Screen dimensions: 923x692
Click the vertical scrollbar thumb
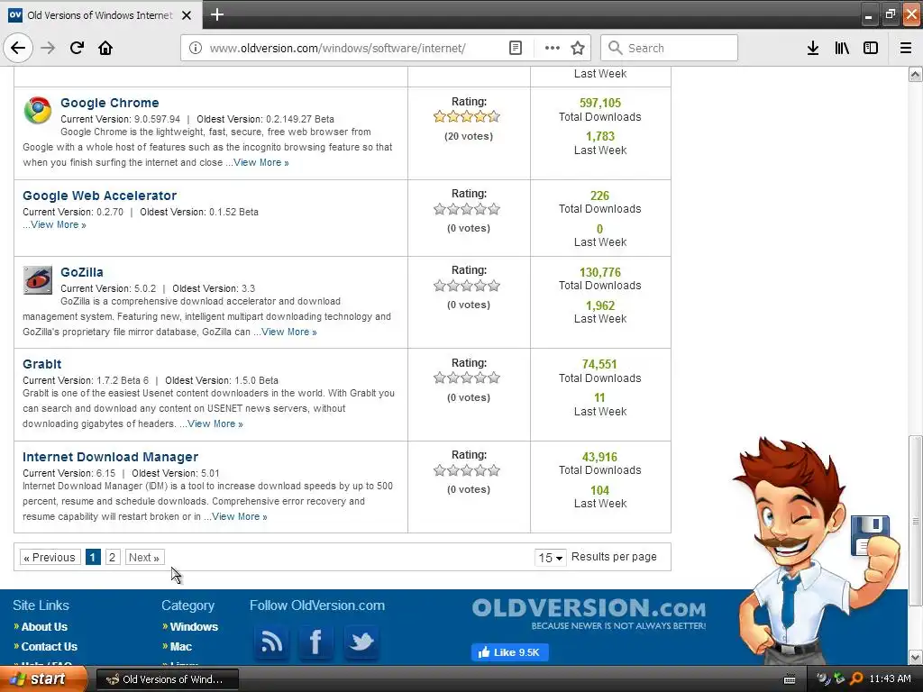pyautogui.click(x=915, y=521)
